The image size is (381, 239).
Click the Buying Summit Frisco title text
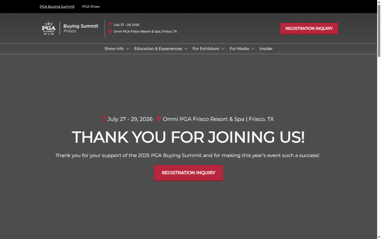click(80, 28)
